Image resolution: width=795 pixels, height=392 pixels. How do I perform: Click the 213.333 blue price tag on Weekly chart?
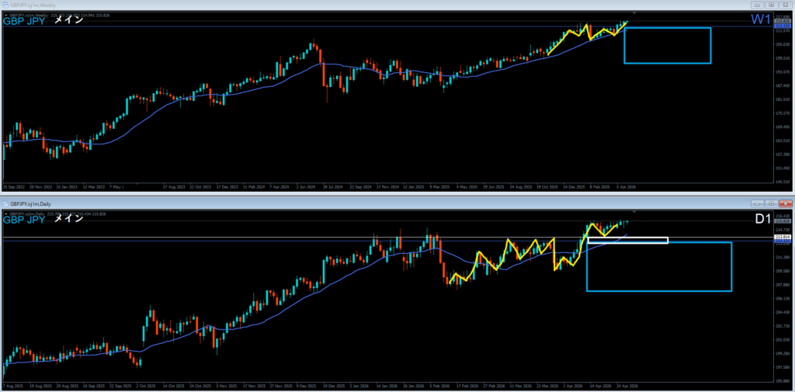pyautogui.click(x=782, y=26)
